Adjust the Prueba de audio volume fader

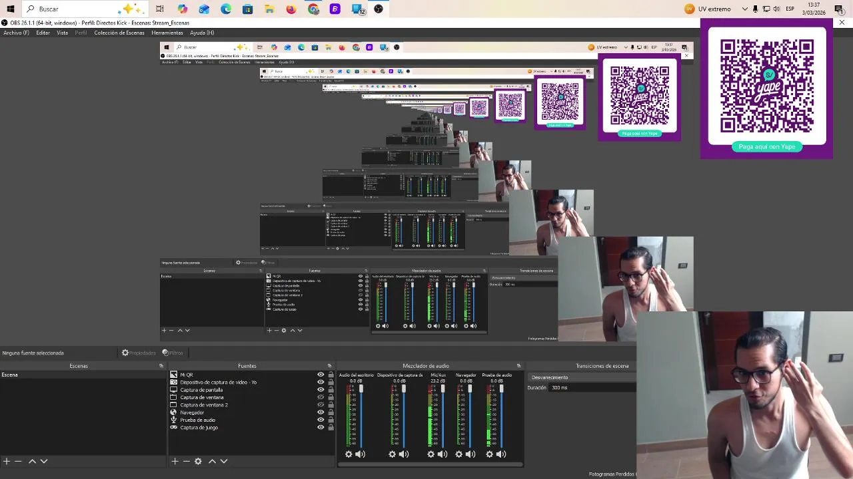coord(501,389)
